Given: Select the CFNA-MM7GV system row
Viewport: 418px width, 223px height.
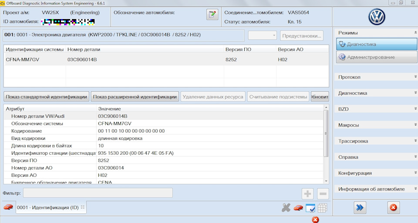Looking at the screenshot, I should click(166, 60).
